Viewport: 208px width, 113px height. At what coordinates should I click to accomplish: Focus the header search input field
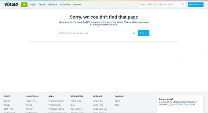[x=161, y=5]
